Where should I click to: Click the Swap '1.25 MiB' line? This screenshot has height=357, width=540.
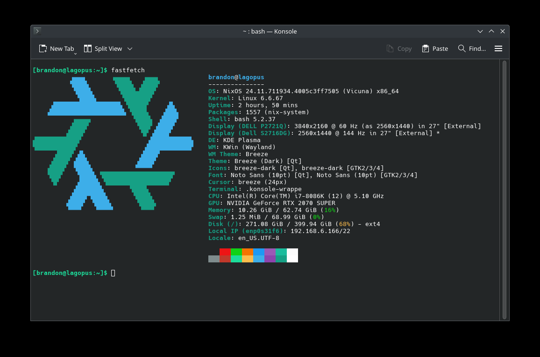[x=266, y=217]
